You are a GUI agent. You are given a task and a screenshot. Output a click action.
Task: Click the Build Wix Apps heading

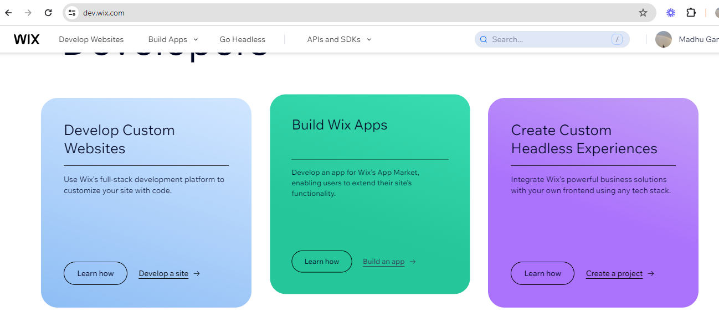tap(340, 124)
